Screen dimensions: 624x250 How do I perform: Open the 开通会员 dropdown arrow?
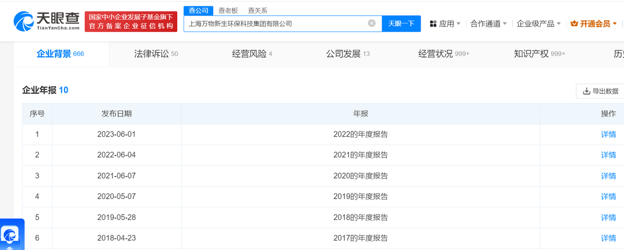[x=615, y=24]
